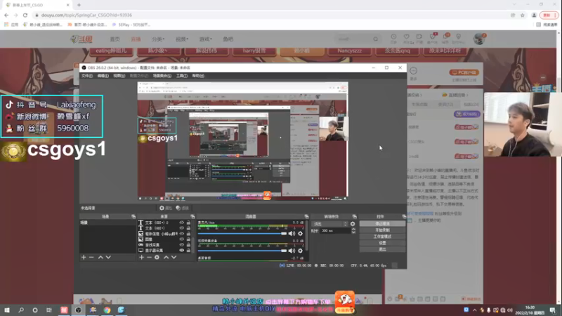Toggle visibility of the first text GDI+ 2 source
The width and height of the screenshot is (562, 316).
(182, 223)
